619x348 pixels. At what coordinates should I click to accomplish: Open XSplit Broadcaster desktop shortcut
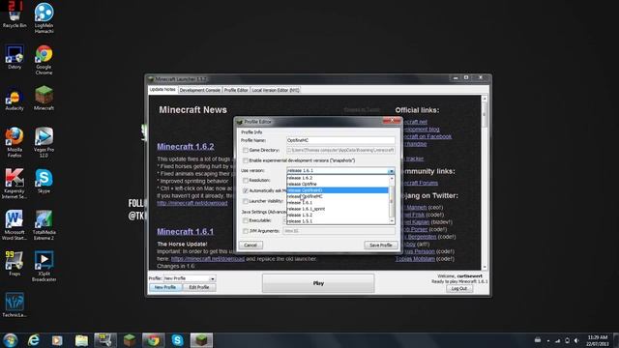pyautogui.click(x=44, y=267)
